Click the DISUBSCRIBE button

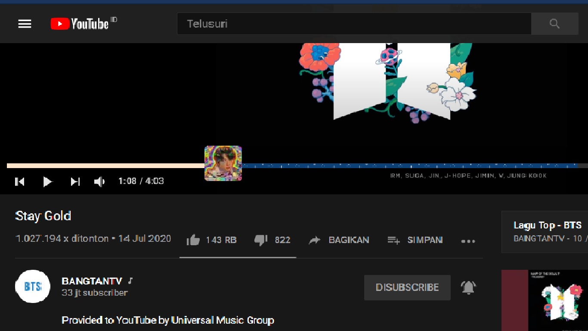click(x=407, y=287)
